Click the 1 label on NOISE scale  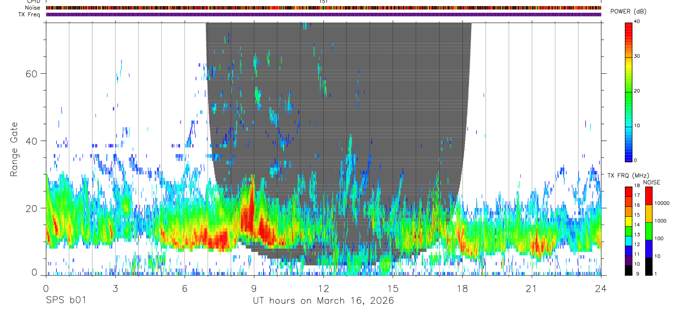pos(656,274)
